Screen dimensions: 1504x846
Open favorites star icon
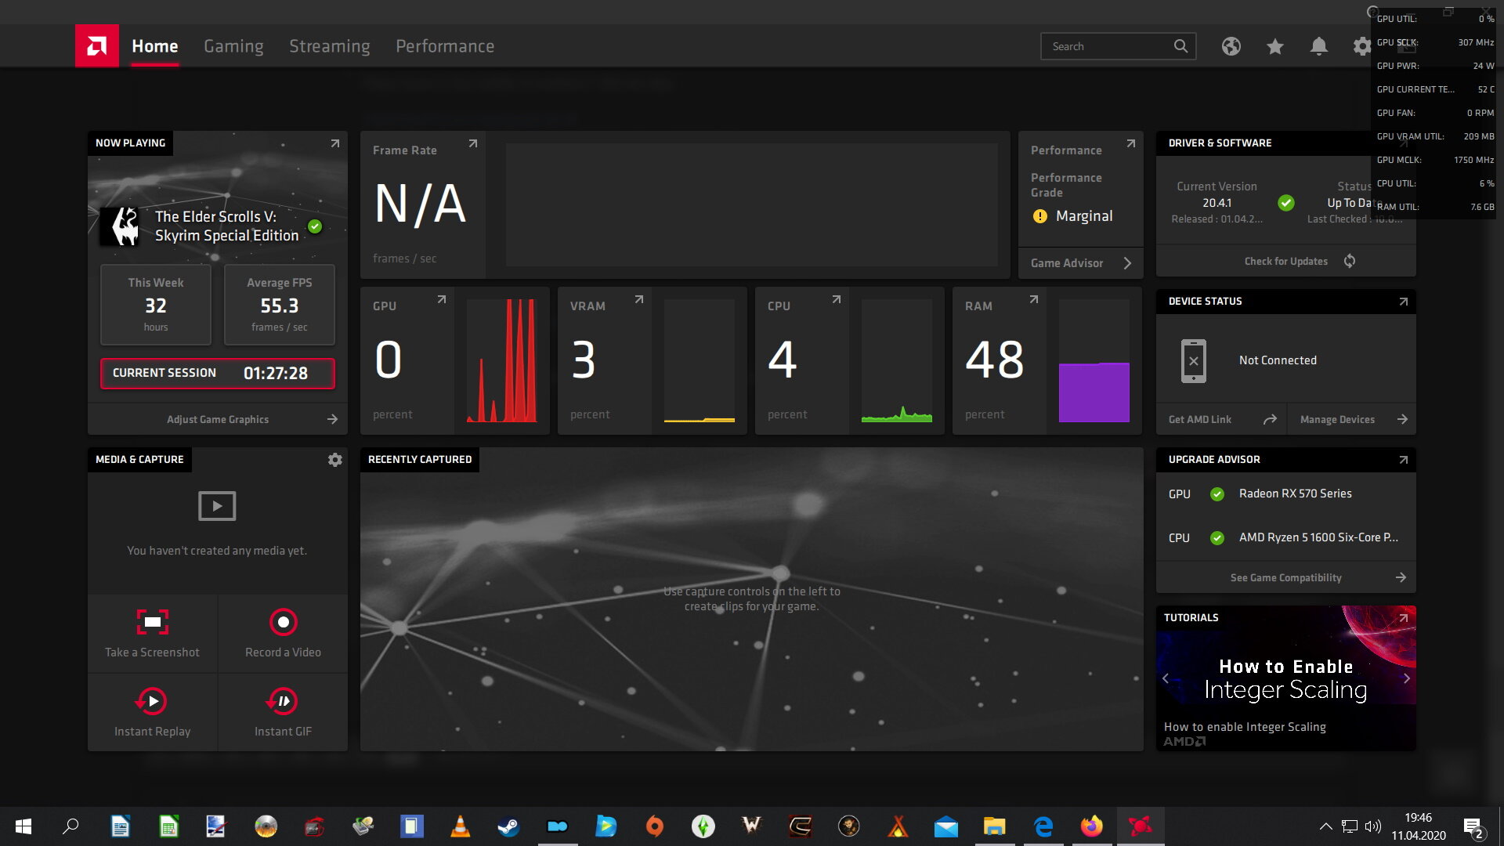pyautogui.click(x=1275, y=46)
